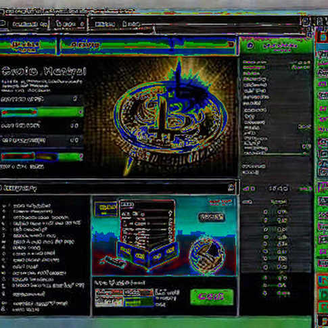Click the yellow badge icon in lower banner
Image resolution: width=328 pixels, height=328 pixels.
[106, 208]
